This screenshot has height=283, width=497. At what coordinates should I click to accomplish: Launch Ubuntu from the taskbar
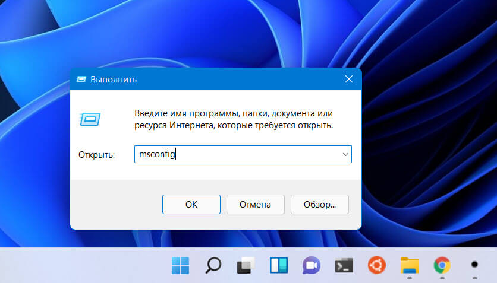coord(377,265)
